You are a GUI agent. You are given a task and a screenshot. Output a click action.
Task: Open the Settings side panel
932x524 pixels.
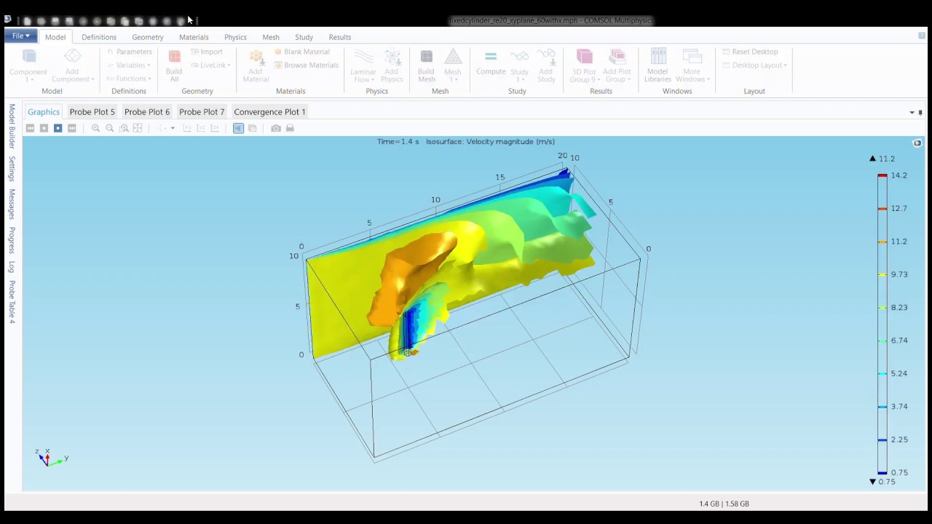pos(12,169)
